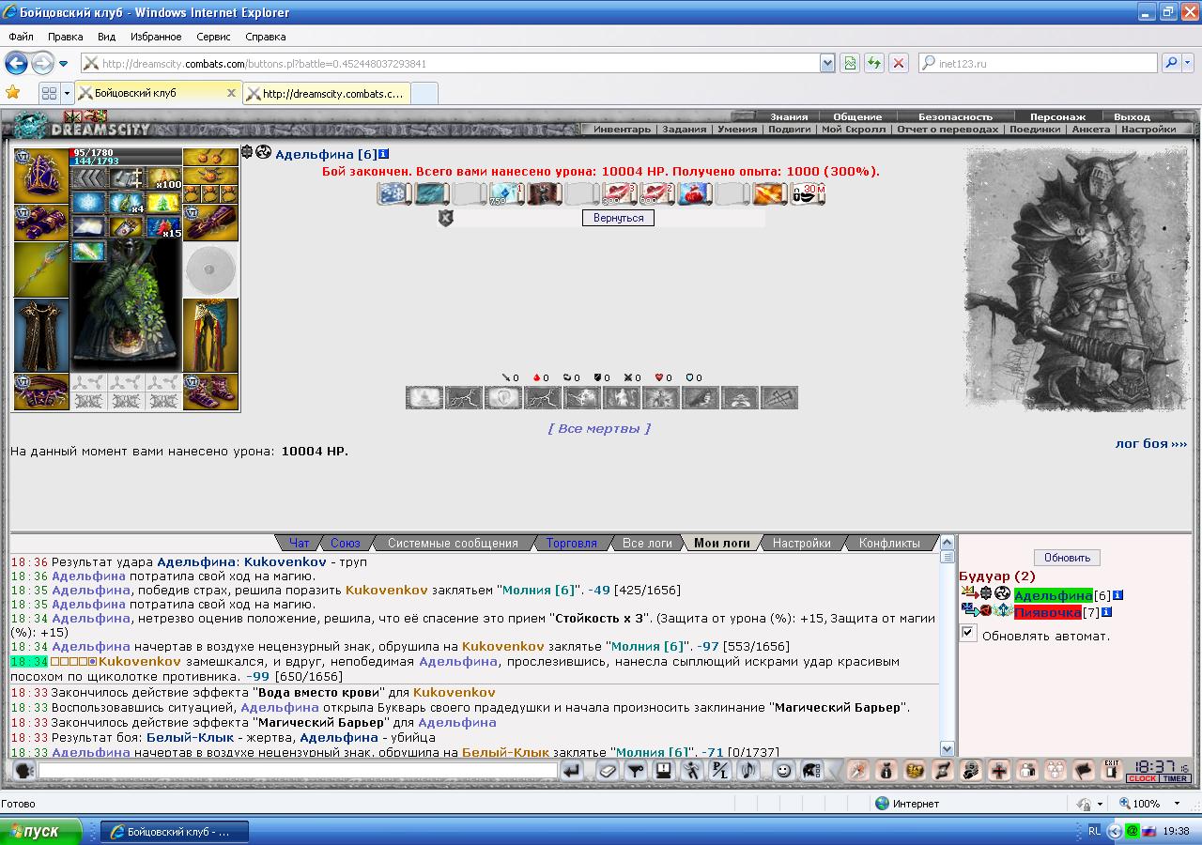
Task: Click the red lips scroll marked 3
Action: click(620, 193)
